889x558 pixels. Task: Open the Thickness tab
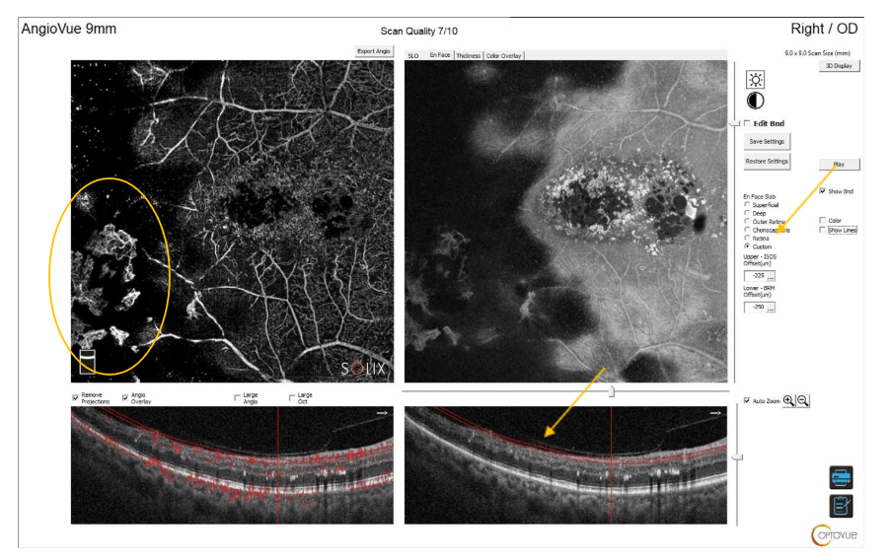(469, 55)
